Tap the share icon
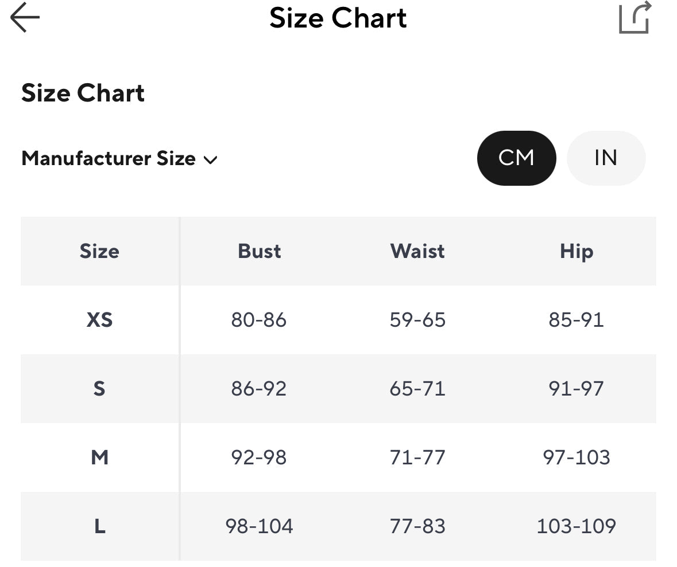 (x=635, y=18)
